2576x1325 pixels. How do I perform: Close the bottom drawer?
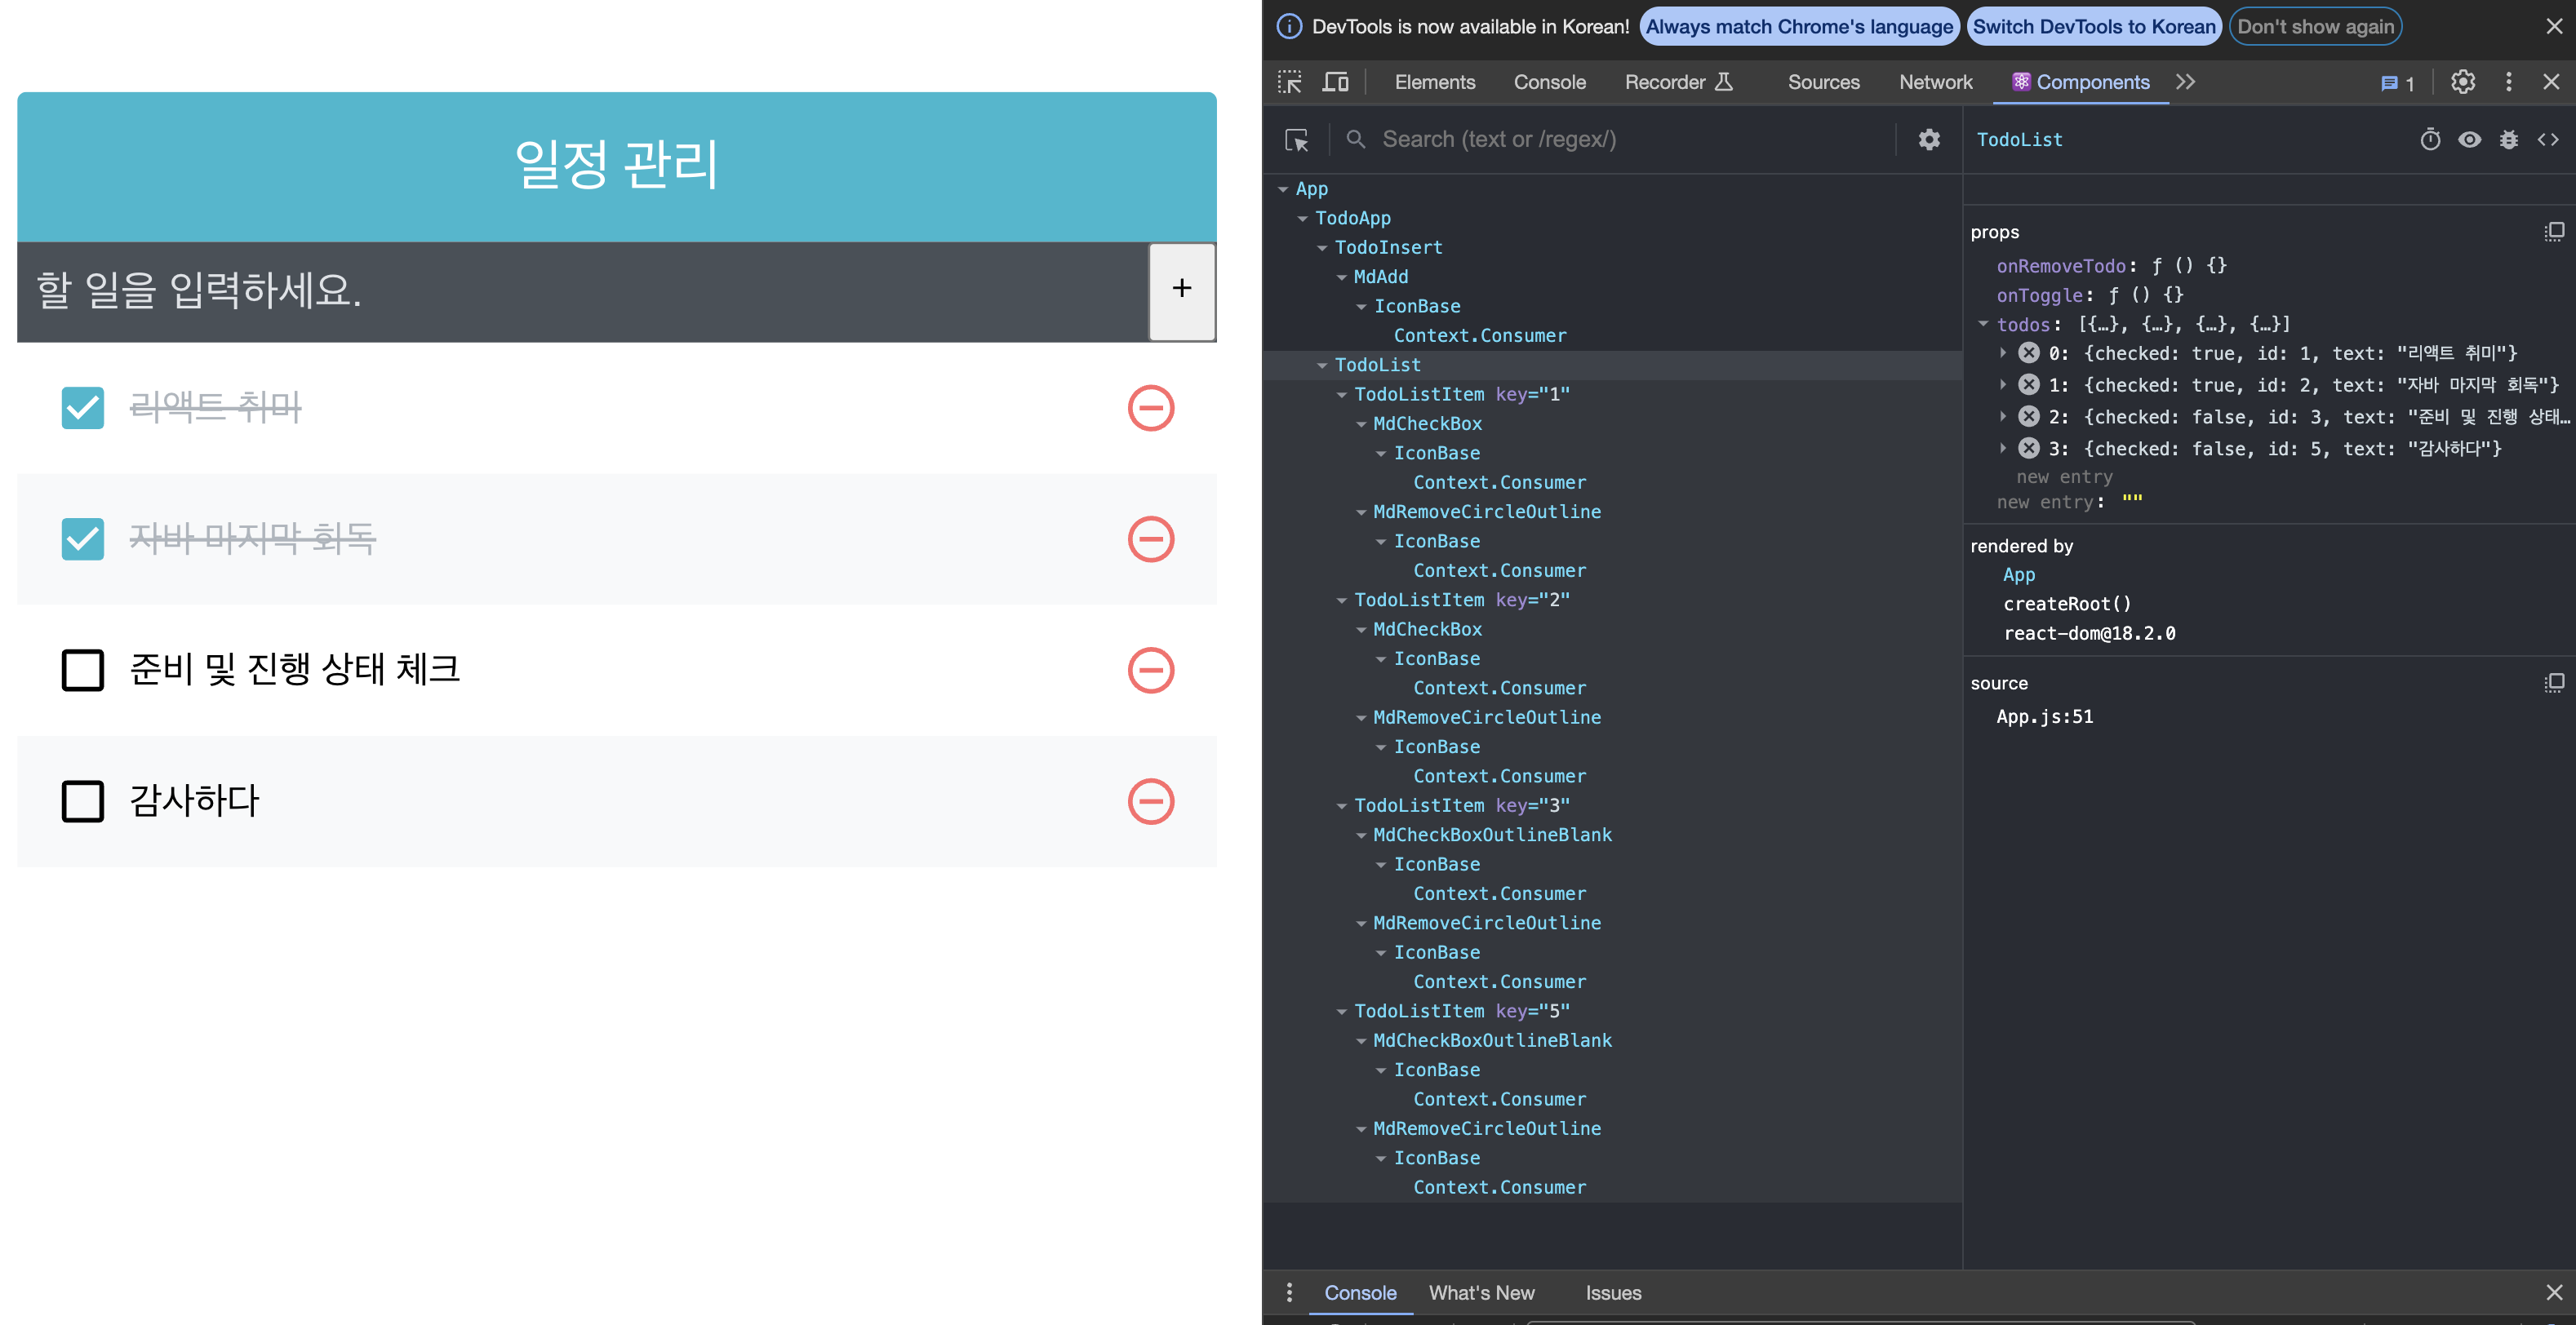pos(2553,1292)
